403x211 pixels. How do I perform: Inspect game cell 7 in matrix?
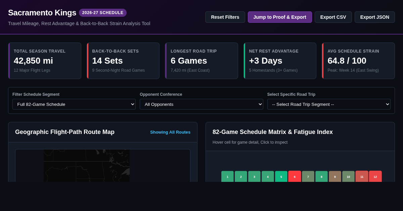tap(308, 177)
